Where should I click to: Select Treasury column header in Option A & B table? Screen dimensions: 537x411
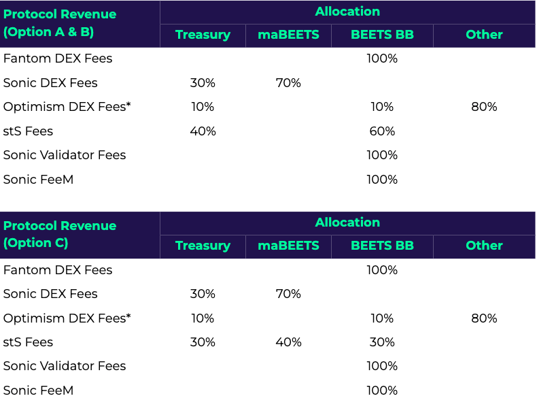click(x=203, y=35)
